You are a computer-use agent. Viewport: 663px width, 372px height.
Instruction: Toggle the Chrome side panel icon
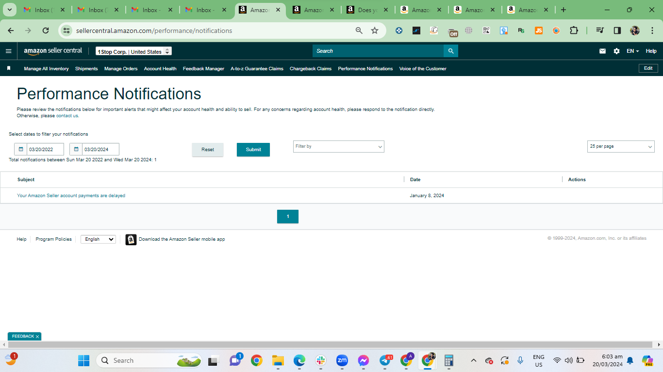(x=617, y=31)
